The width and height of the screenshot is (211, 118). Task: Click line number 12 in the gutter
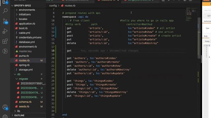53,28
